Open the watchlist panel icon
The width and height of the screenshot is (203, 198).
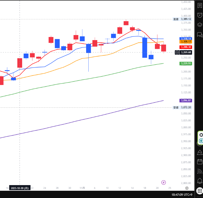(200, 6)
